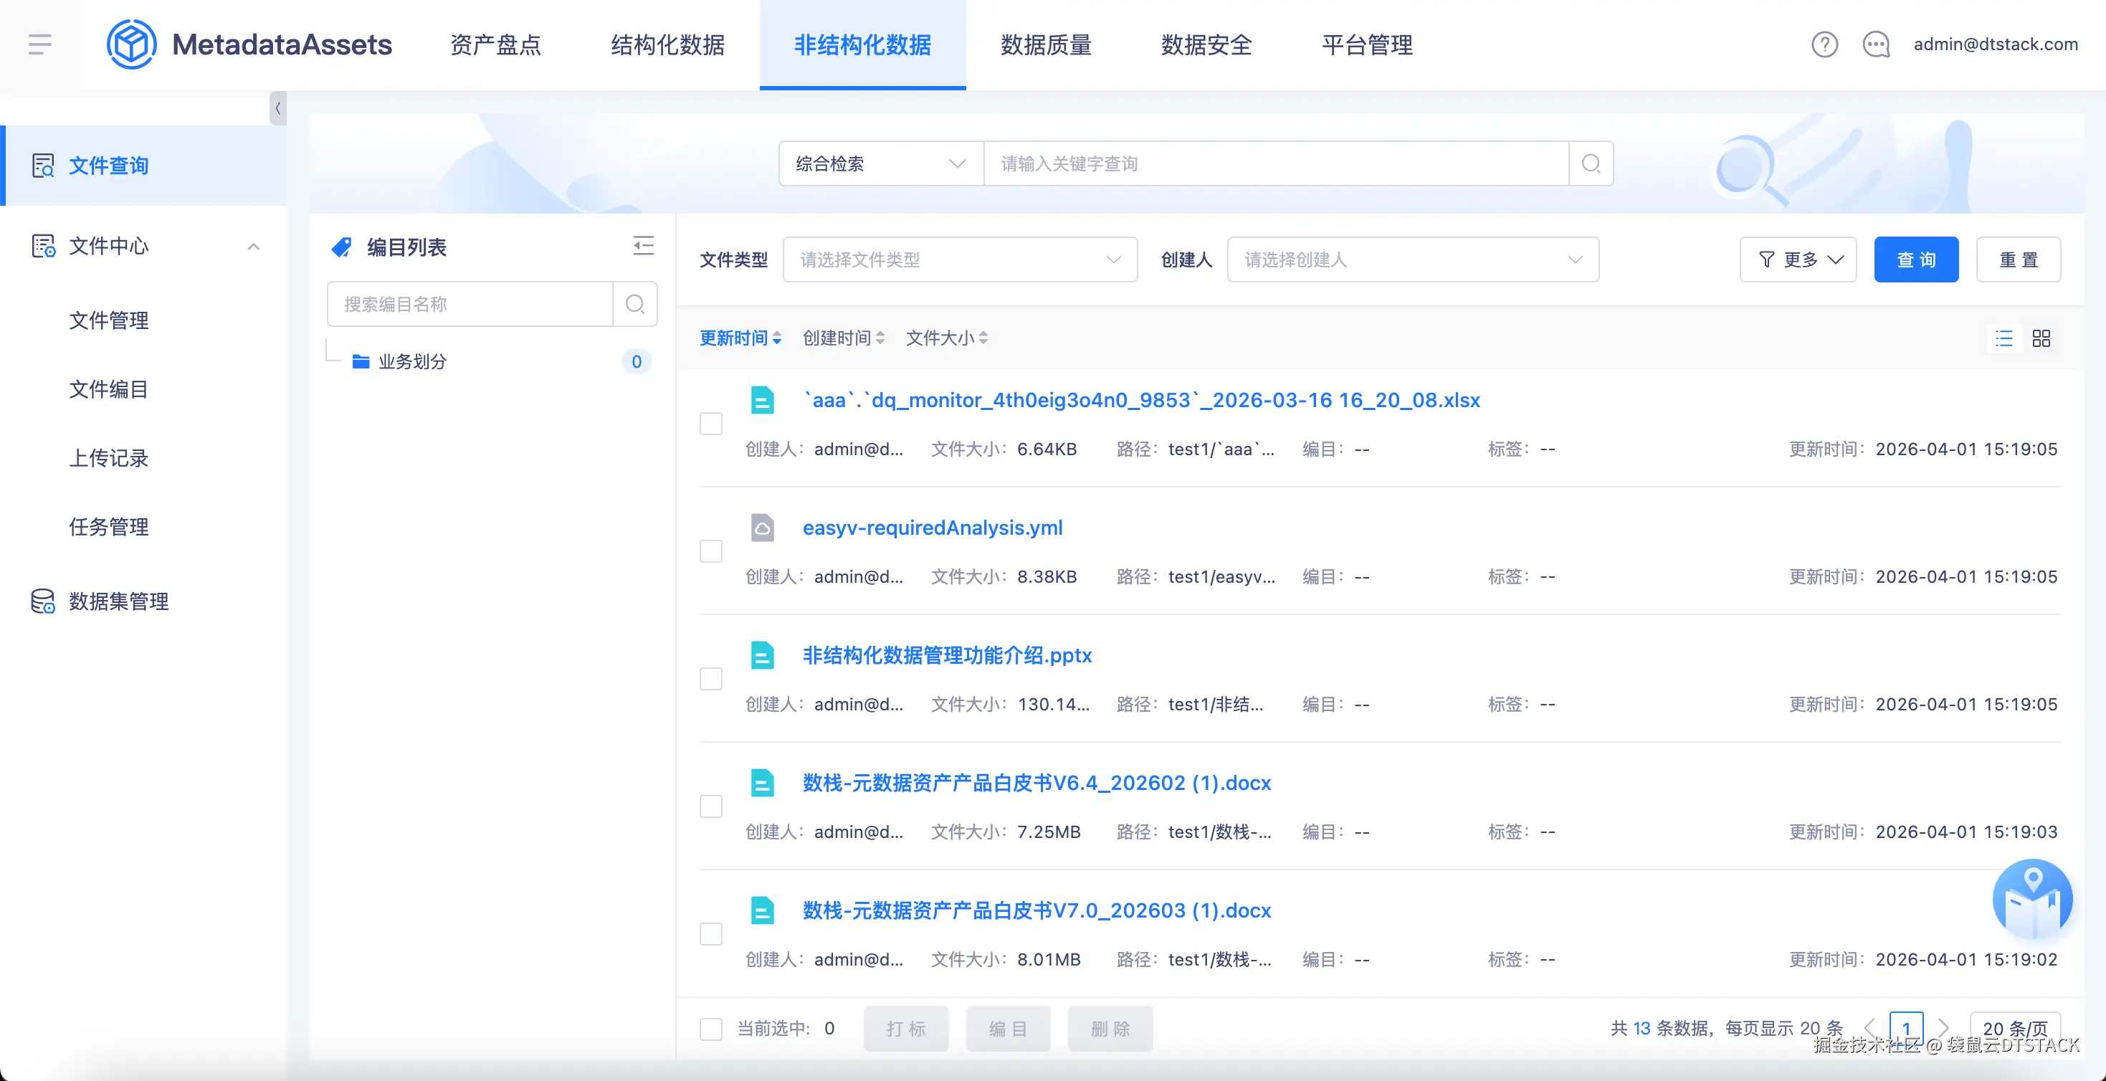
Task: Click the hamburger menu icon at top left
Action: 39,44
